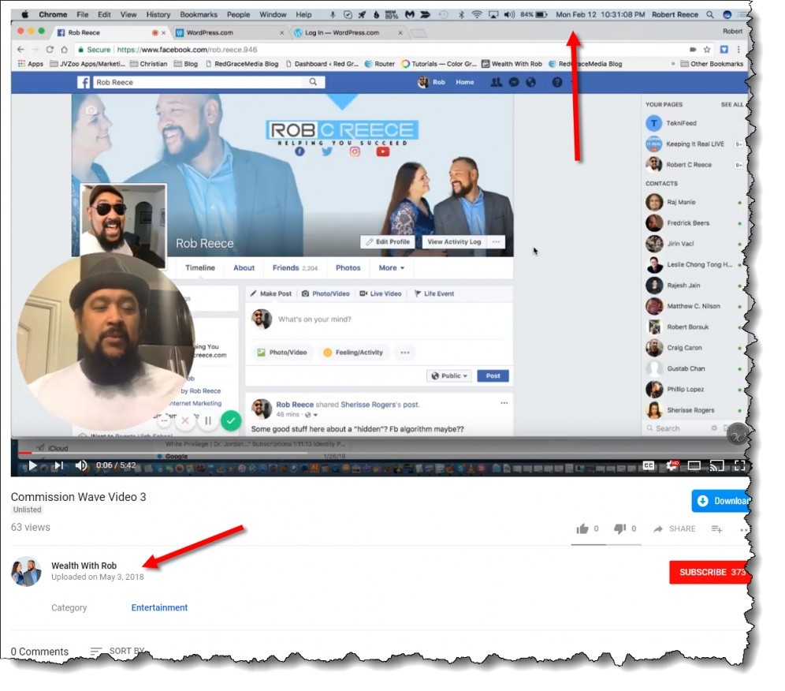Select the Life Event post option
The width and height of the screenshot is (785, 691).
click(434, 293)
